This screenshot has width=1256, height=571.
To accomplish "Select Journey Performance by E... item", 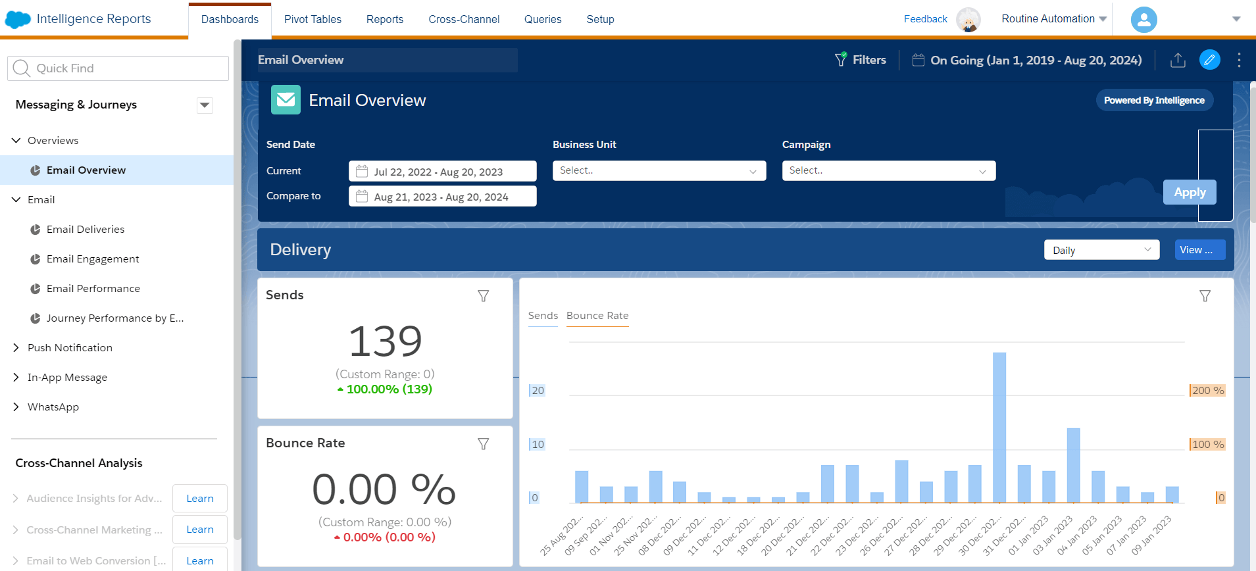I will pos(115,318).
